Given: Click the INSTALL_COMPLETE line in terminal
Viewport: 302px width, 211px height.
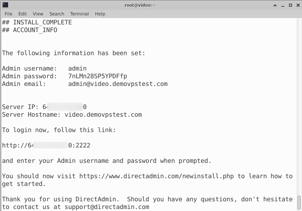Looking at the screenshot, I should point(37,22).
